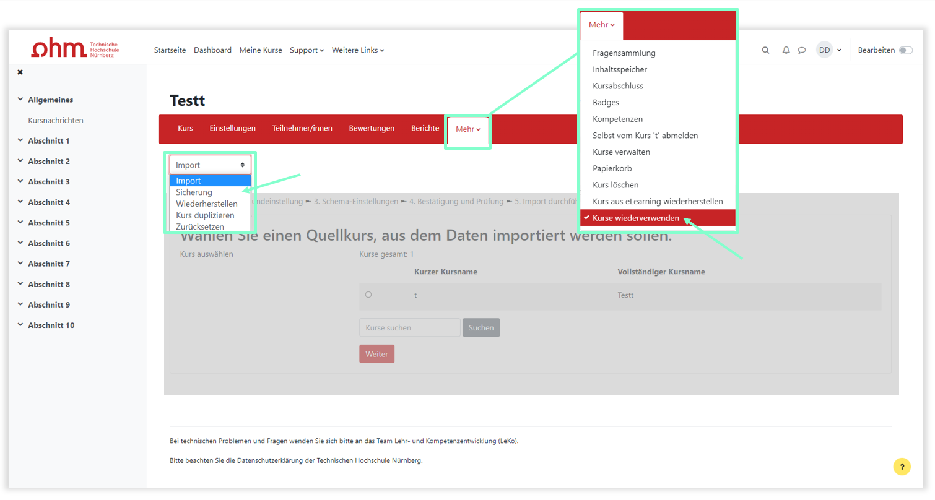The image size is (935, 500).
Task: Open the messages speech bubble icon
Action: click(801, 50)
